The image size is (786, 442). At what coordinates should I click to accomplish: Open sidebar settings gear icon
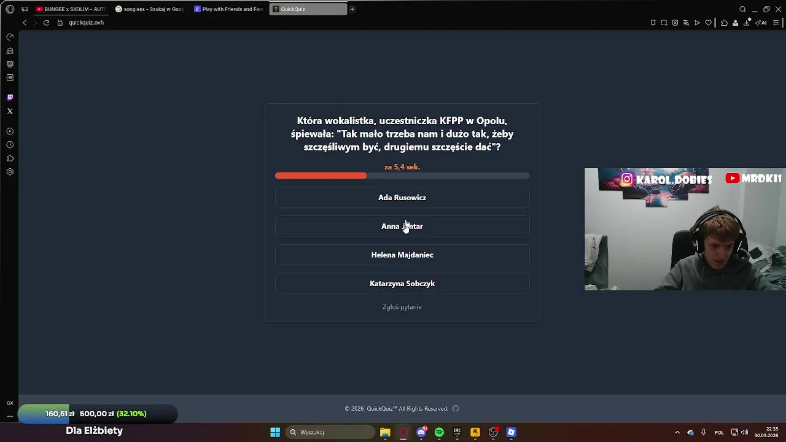coord(10,172)
